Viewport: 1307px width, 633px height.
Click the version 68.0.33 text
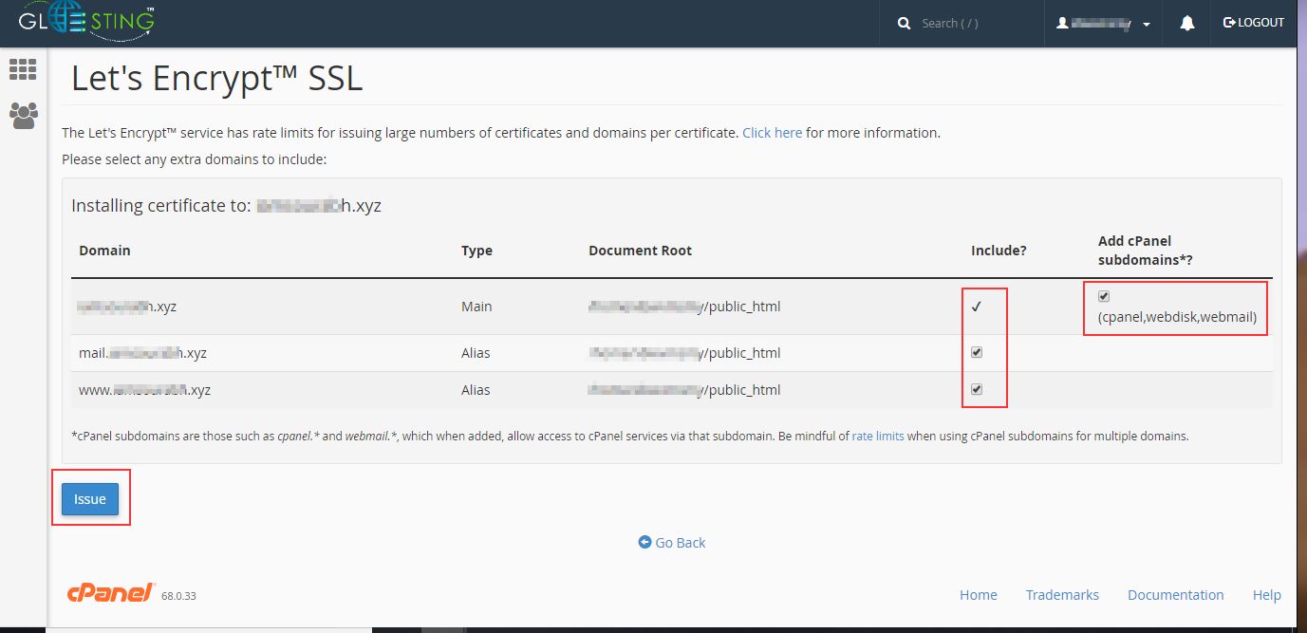click(178, 596)
